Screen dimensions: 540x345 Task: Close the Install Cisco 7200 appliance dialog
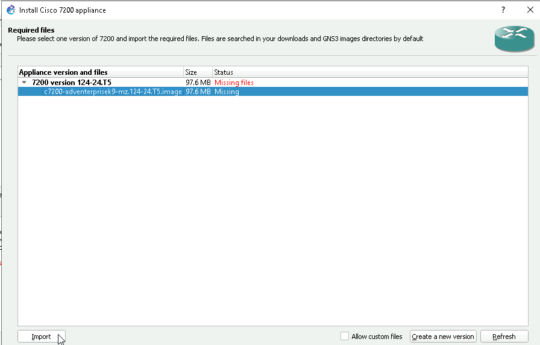click(530, 10)
